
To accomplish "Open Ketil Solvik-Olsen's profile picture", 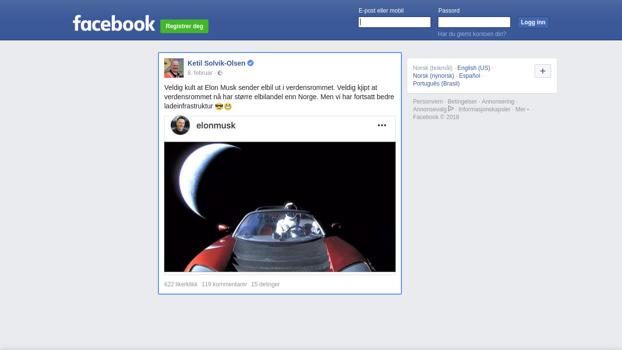I will tap(174, 68).
